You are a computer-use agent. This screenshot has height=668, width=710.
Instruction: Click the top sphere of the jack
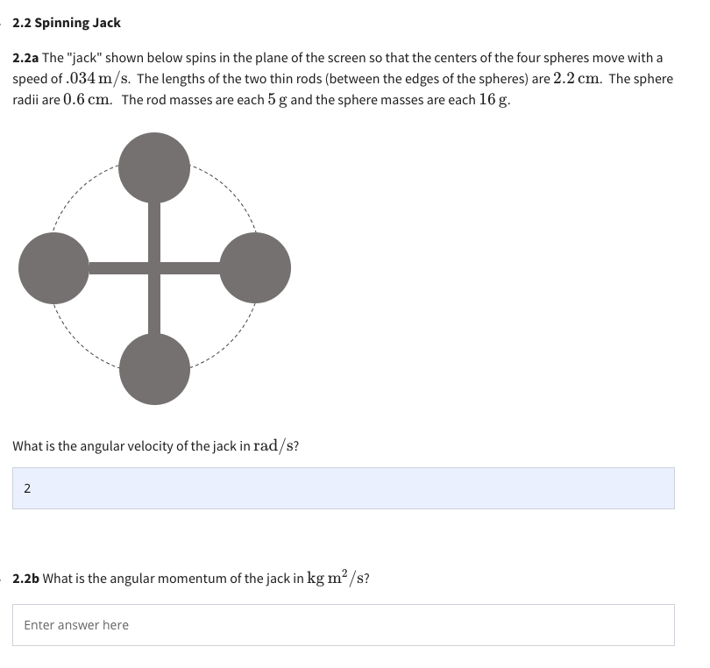click(x=156, y=168)
